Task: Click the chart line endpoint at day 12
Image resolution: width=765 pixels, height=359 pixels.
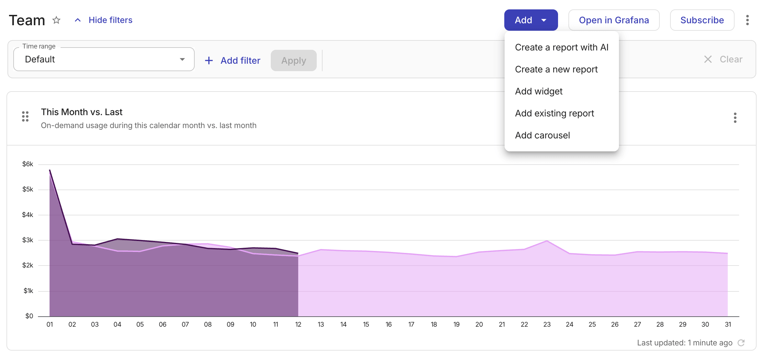Action: coord(298,253)
